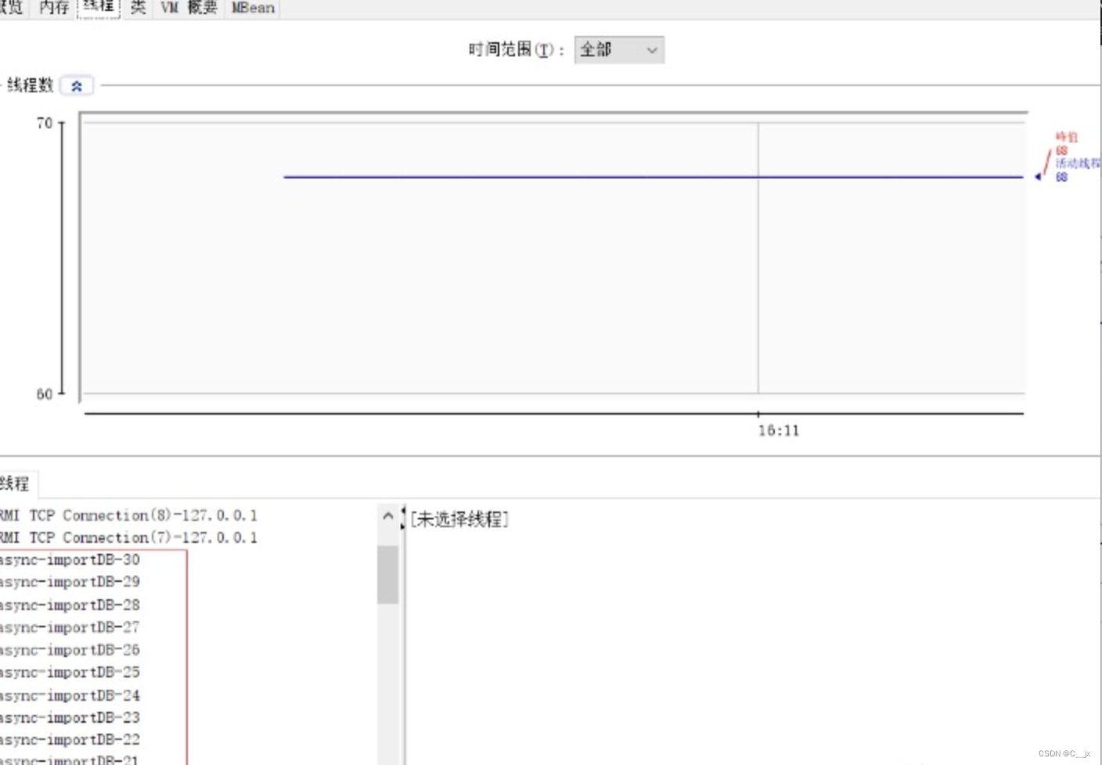Open the 类 tab
Viewport: 1102px width, 765px height.
(138, 8)
